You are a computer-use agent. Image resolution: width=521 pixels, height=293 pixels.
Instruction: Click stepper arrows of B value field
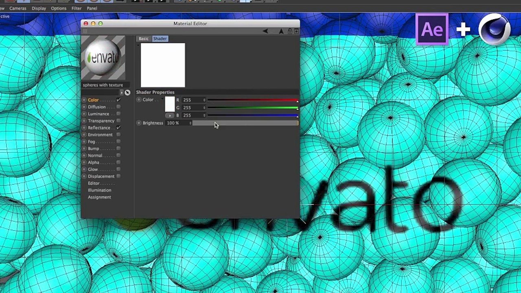click(x=204, y=115)
